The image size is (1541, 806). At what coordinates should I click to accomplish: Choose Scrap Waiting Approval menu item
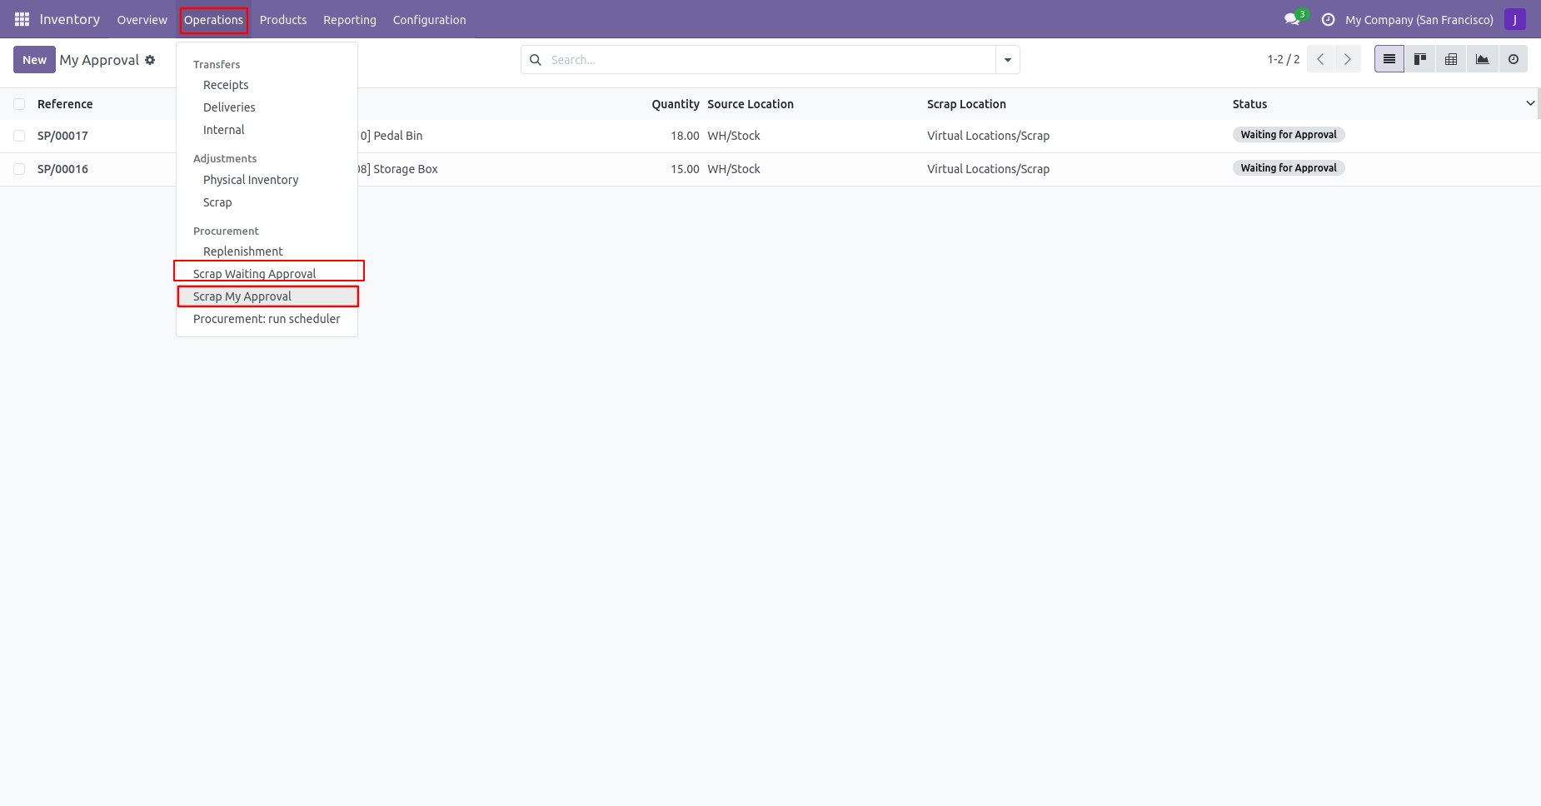click(x=254, y=274)
